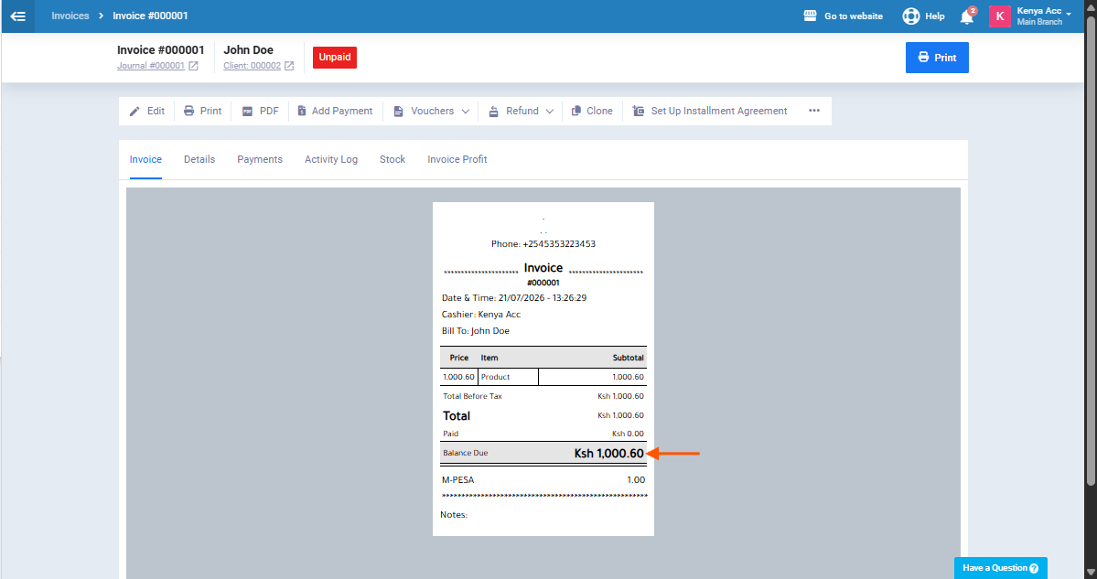Open the Invoices breadcrumb link
This screenshot has height=579, width=1097.
pyautogui.click(x=70, y=16)
